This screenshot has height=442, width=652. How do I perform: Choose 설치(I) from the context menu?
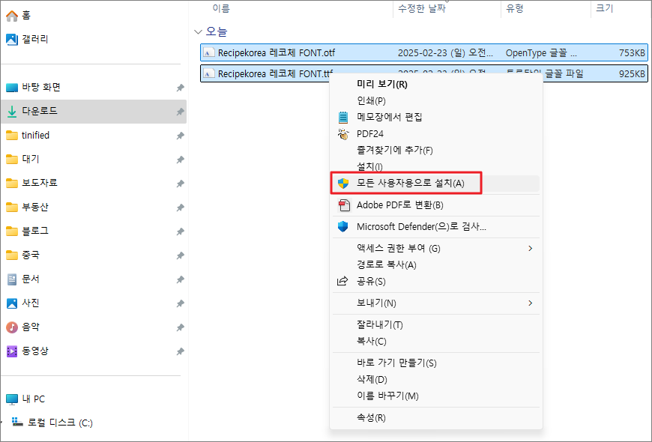[369, 166]
